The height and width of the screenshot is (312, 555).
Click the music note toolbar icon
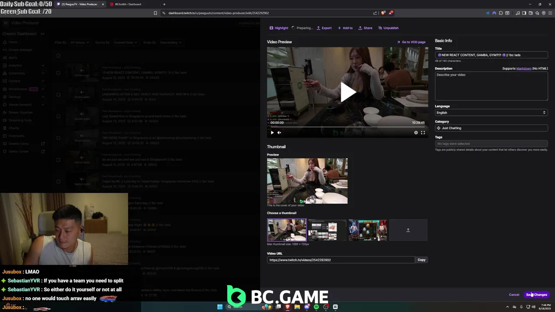tap(518, 13)
